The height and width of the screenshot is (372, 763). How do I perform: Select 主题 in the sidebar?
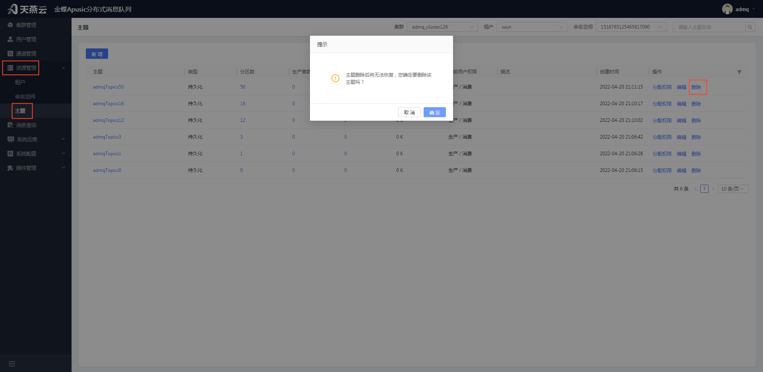click(x=20, y=111)
